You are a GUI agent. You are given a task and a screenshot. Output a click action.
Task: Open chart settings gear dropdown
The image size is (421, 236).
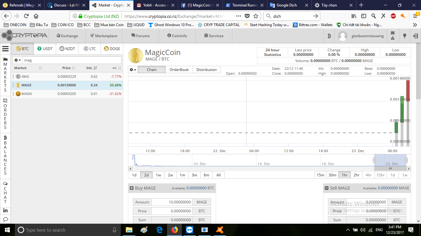pyautogui.click(x=133, y=70)
